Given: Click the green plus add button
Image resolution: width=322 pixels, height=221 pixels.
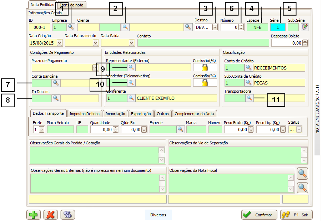Looking at the screenshot, I should click(34, 215).
